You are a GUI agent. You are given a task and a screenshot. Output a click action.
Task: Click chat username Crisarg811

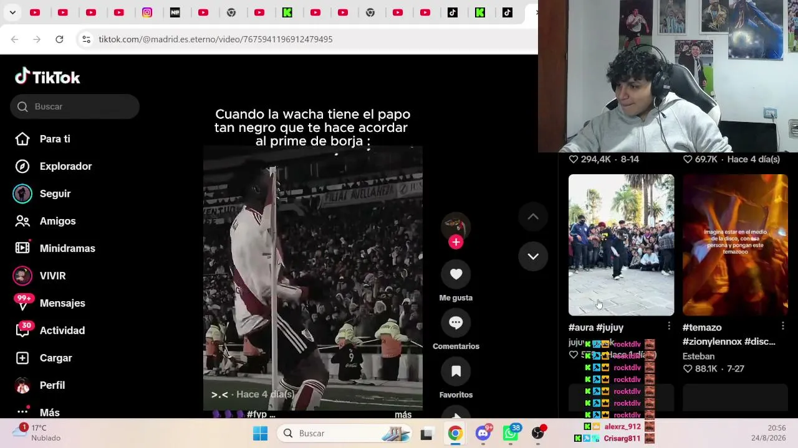(622, 439)
